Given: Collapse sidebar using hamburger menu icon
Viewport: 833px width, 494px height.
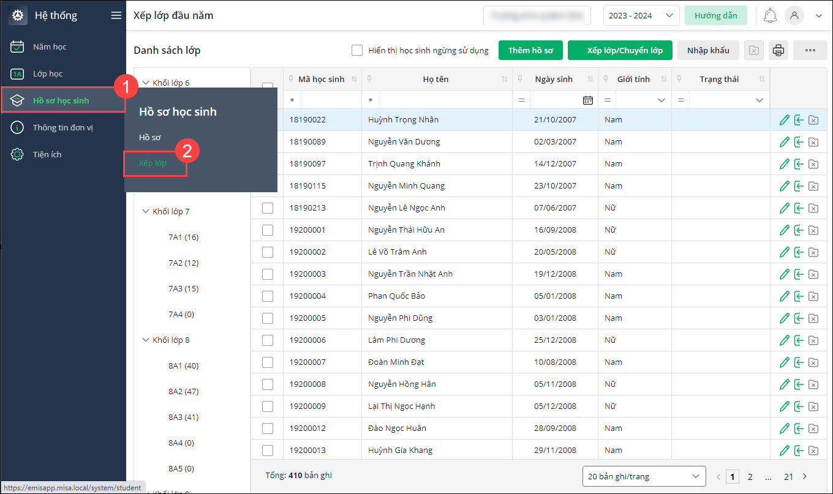Looking at the screenshot, I should tap(116, 15).
